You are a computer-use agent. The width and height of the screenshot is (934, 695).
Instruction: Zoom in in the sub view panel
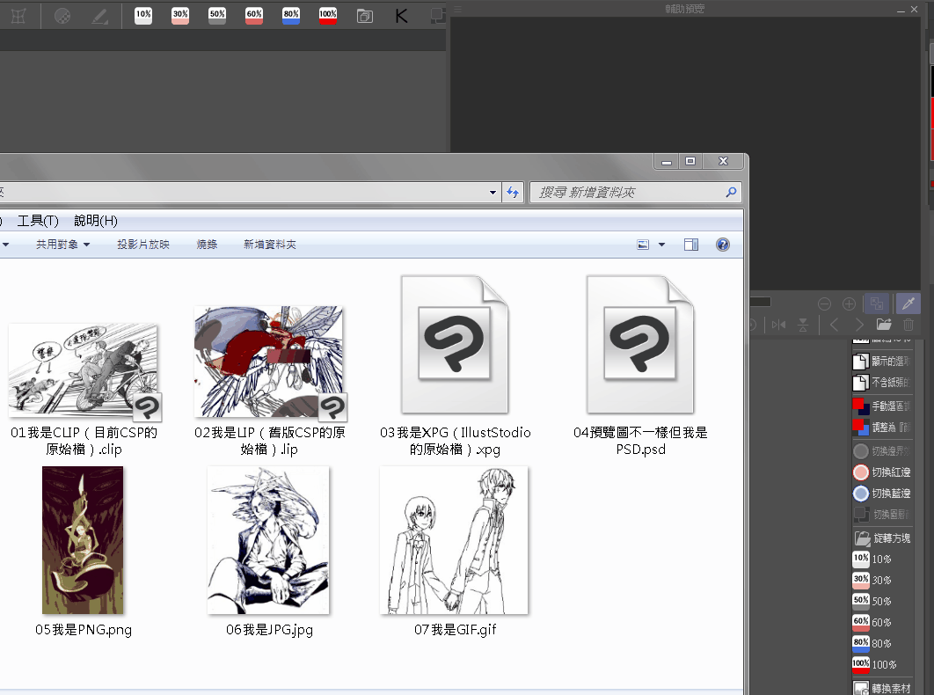(x=850, y=304)
